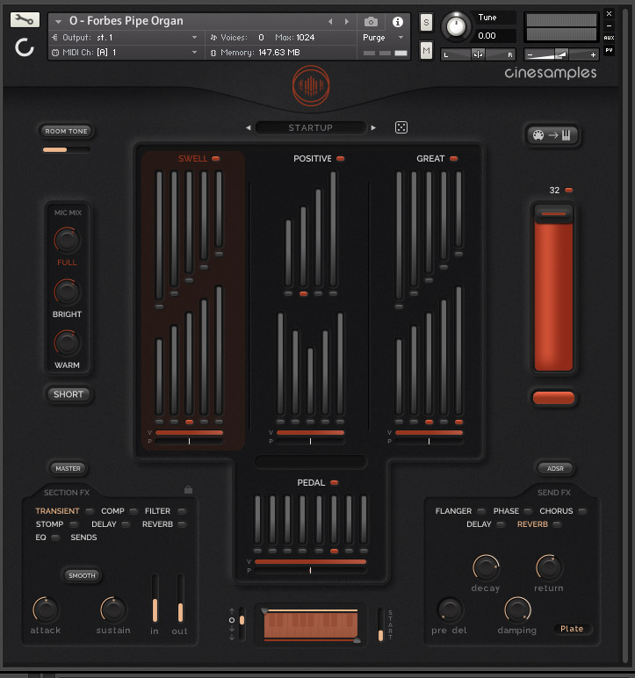Click the FULL mic mix knob
The height and width of the screenshot is (678, 635).
[67, 241]
